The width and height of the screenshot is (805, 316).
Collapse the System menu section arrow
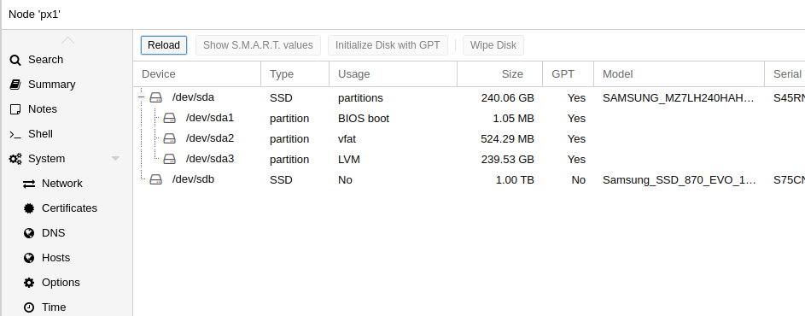115,159
